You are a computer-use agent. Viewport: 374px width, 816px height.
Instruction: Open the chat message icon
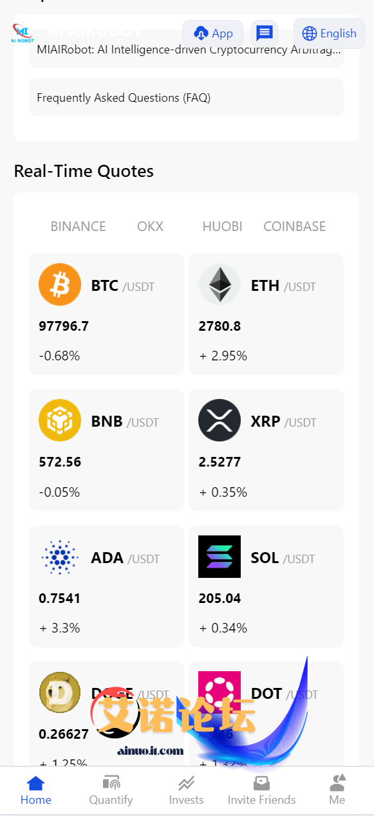pos(264,33)
